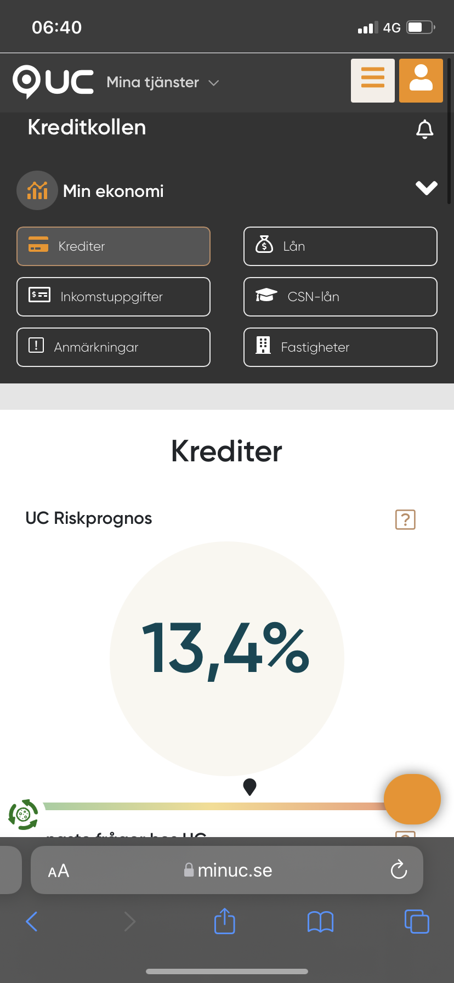
Task: Open Safari bookmarks icon
Action: (x=320, y=922)
